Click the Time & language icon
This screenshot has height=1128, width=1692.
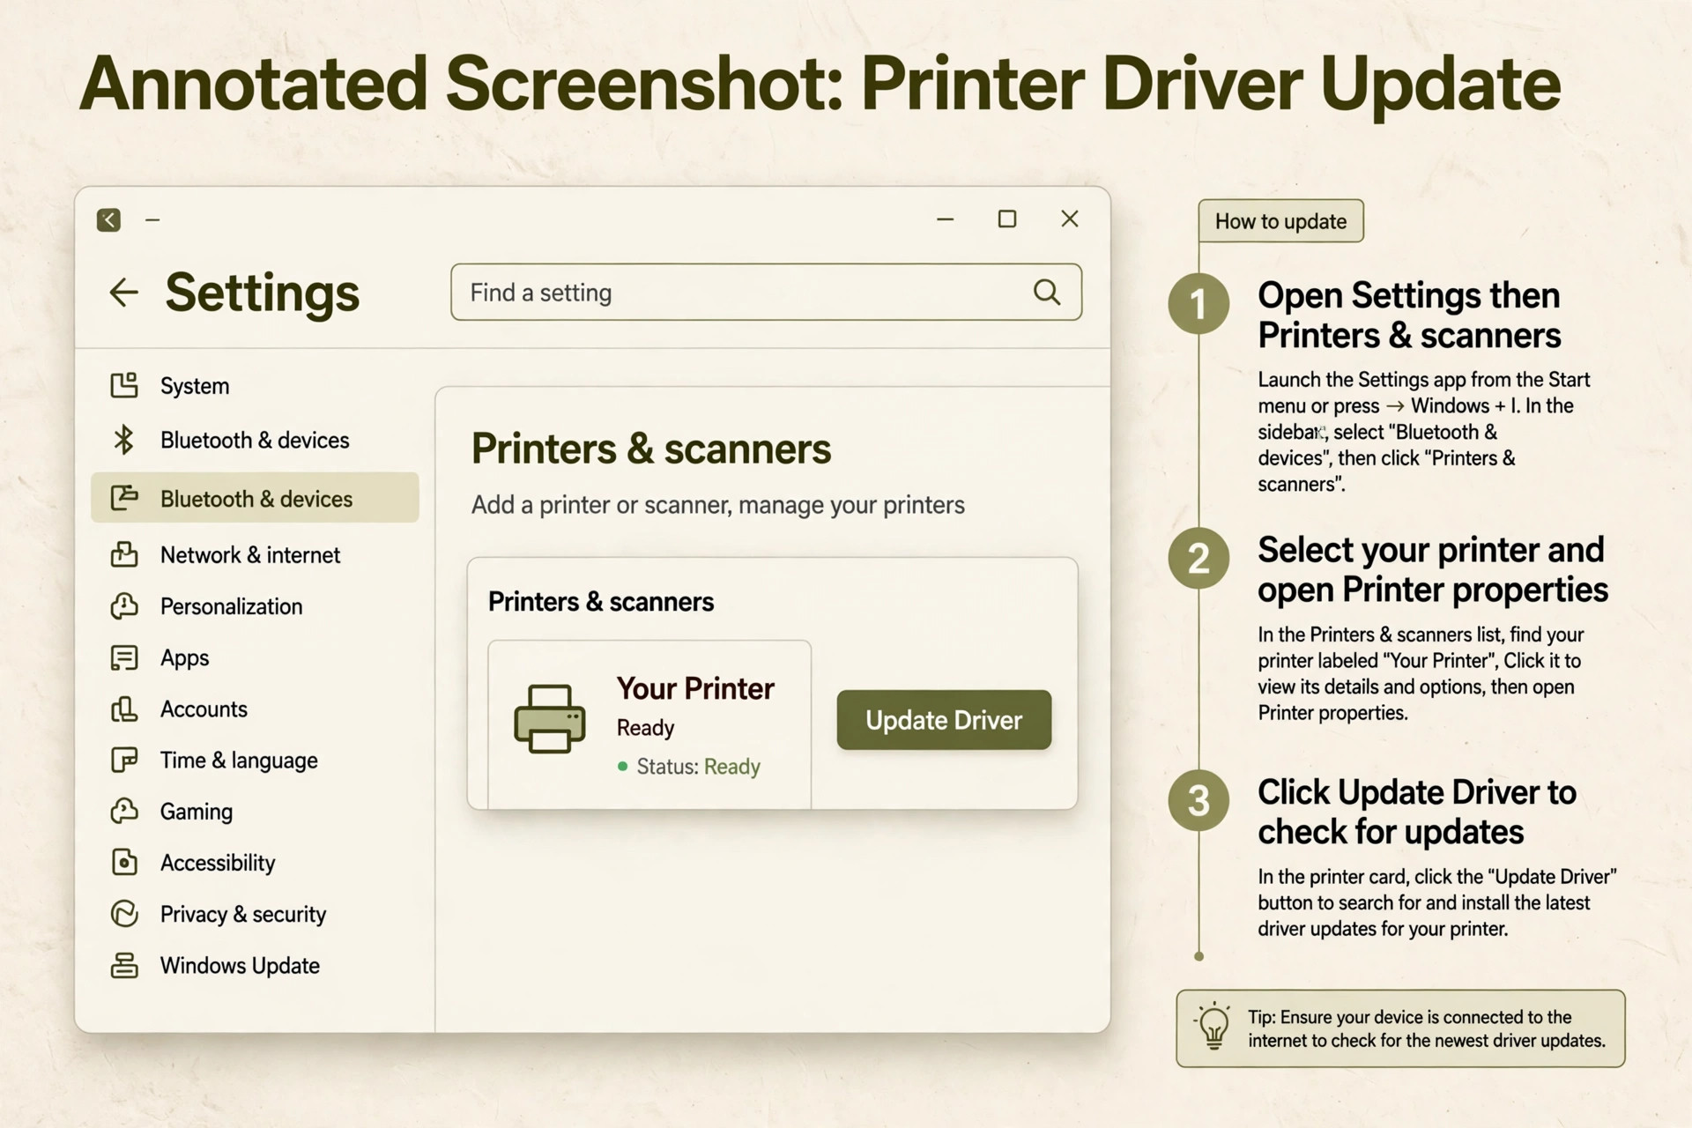click(x=124, y=760)
